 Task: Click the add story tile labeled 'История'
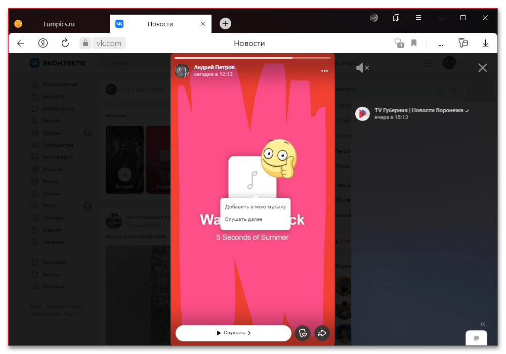(124, 160)
